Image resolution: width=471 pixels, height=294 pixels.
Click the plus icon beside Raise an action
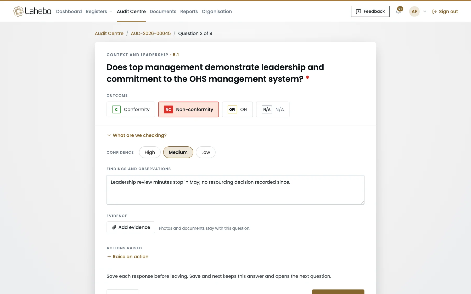click(x=109, y=257)
